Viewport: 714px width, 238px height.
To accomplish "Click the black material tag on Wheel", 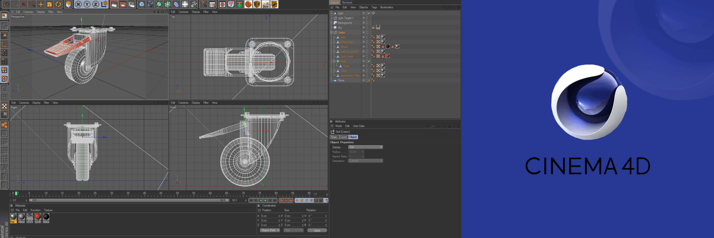I will 387,47.
